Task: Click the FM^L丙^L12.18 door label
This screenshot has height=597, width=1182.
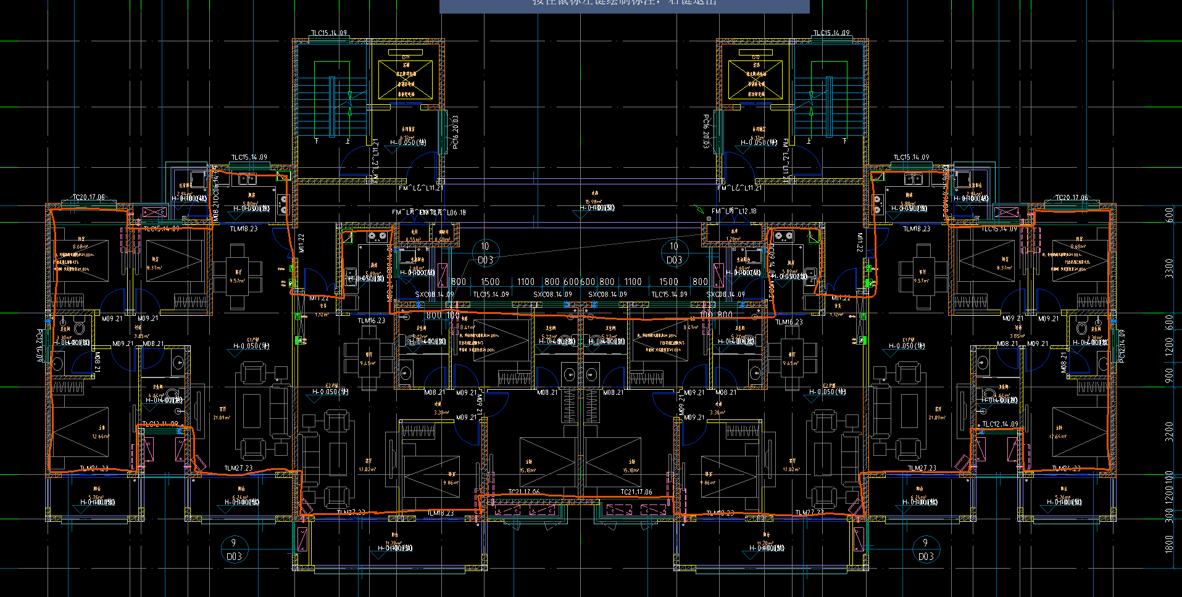Action: pyautogui.click(x=734, y=212)
